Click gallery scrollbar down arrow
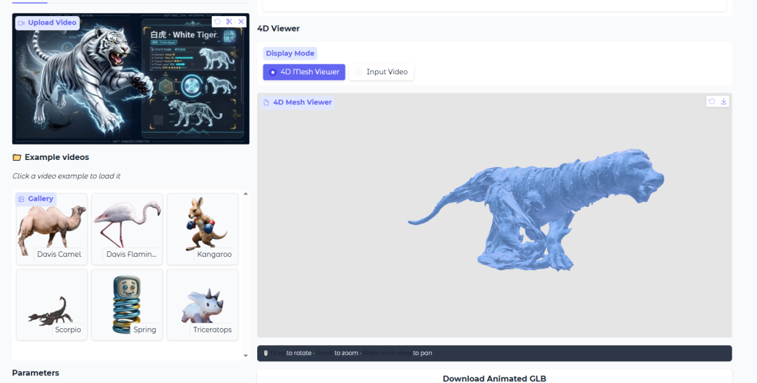The height and width of the screenshot is (383, 757). click(x=246, y=356)
